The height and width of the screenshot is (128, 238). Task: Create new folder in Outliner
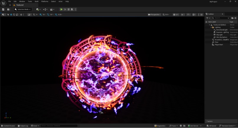click(x=232, y=18)
